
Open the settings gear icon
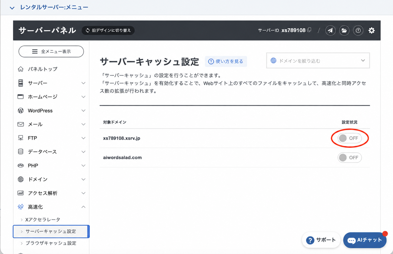coord(372,30)
